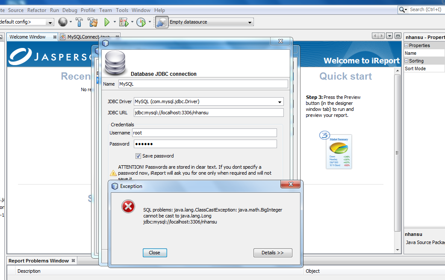The image size is (445, 280).
Task: Click the report datasources plug icon
Action: pyautogui.click(x=161, y=22)
